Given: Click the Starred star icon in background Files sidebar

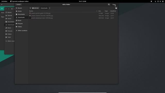Looking at the screenshot, I should click(6, 16).
